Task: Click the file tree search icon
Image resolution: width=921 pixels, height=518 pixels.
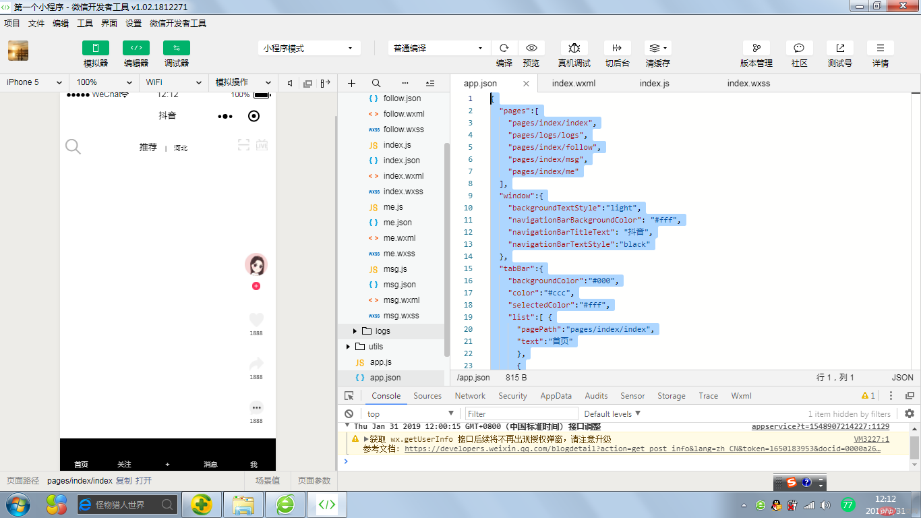Action: (376, 83)
